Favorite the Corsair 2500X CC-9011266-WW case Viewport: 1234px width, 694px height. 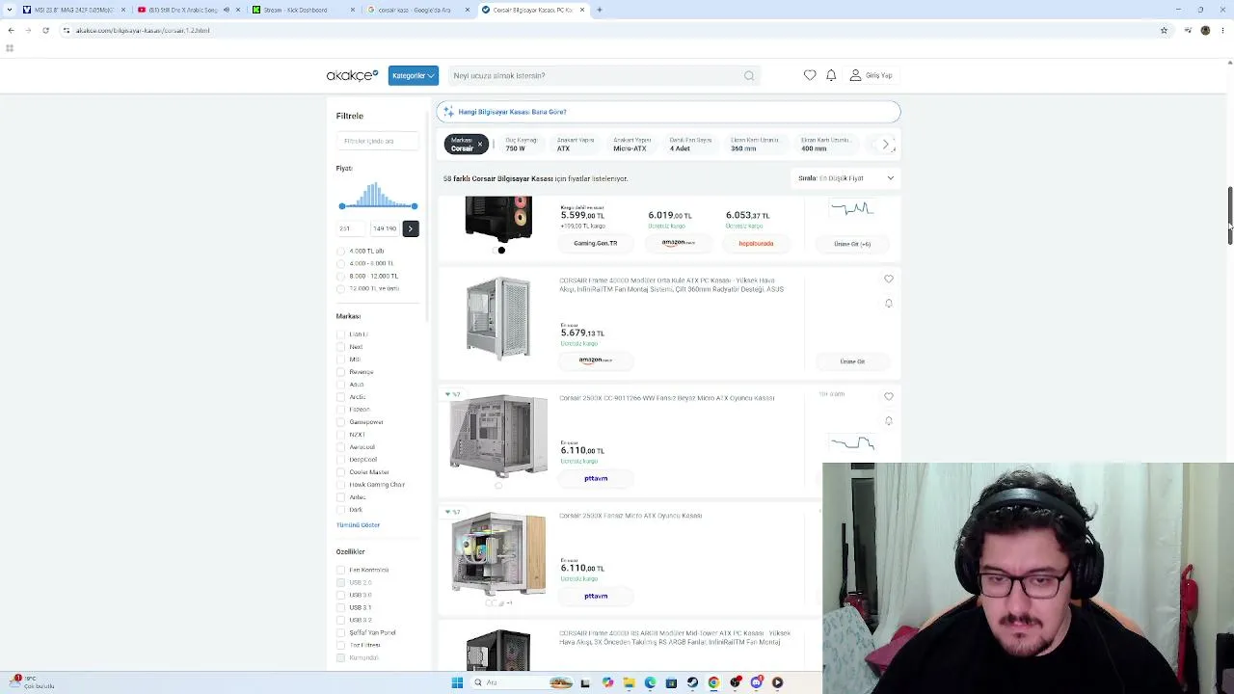889,396
